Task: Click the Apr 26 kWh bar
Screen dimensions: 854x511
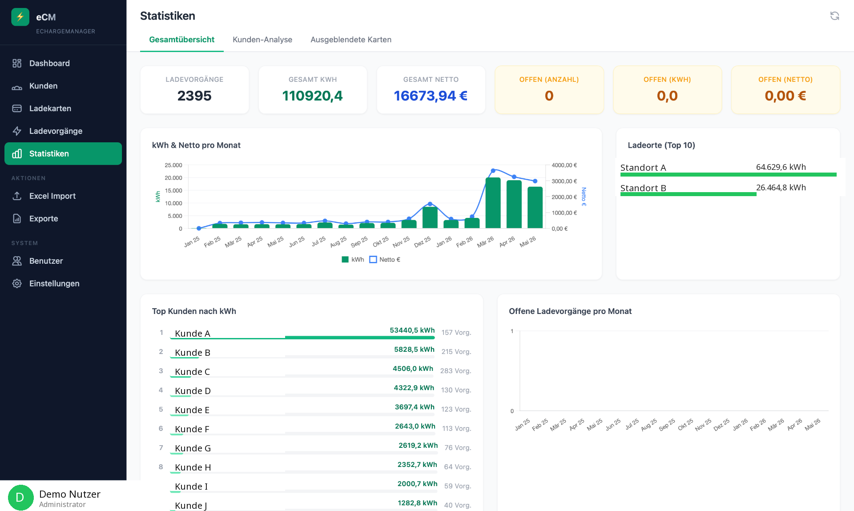Action: click(x=514, y=204)
